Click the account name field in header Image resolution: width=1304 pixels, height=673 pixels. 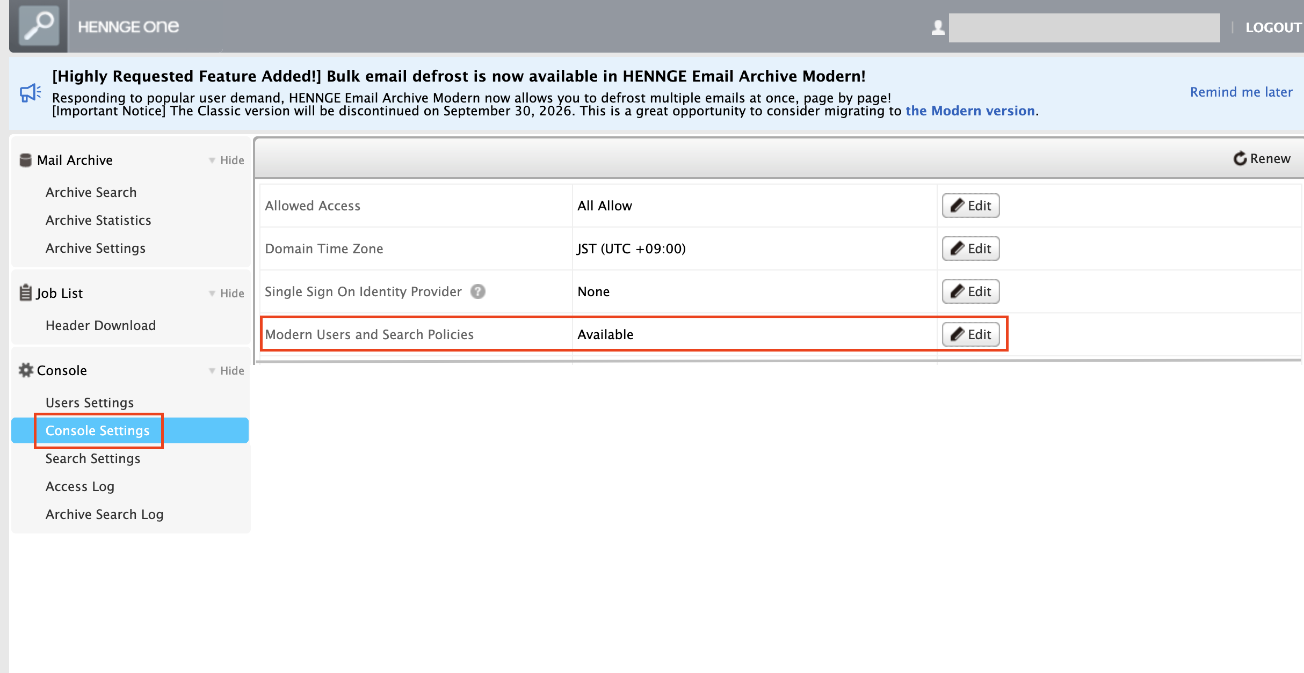point(1084,28)
